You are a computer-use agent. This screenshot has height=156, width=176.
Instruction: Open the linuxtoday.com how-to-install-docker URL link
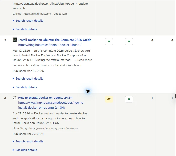tap(51, 105)
